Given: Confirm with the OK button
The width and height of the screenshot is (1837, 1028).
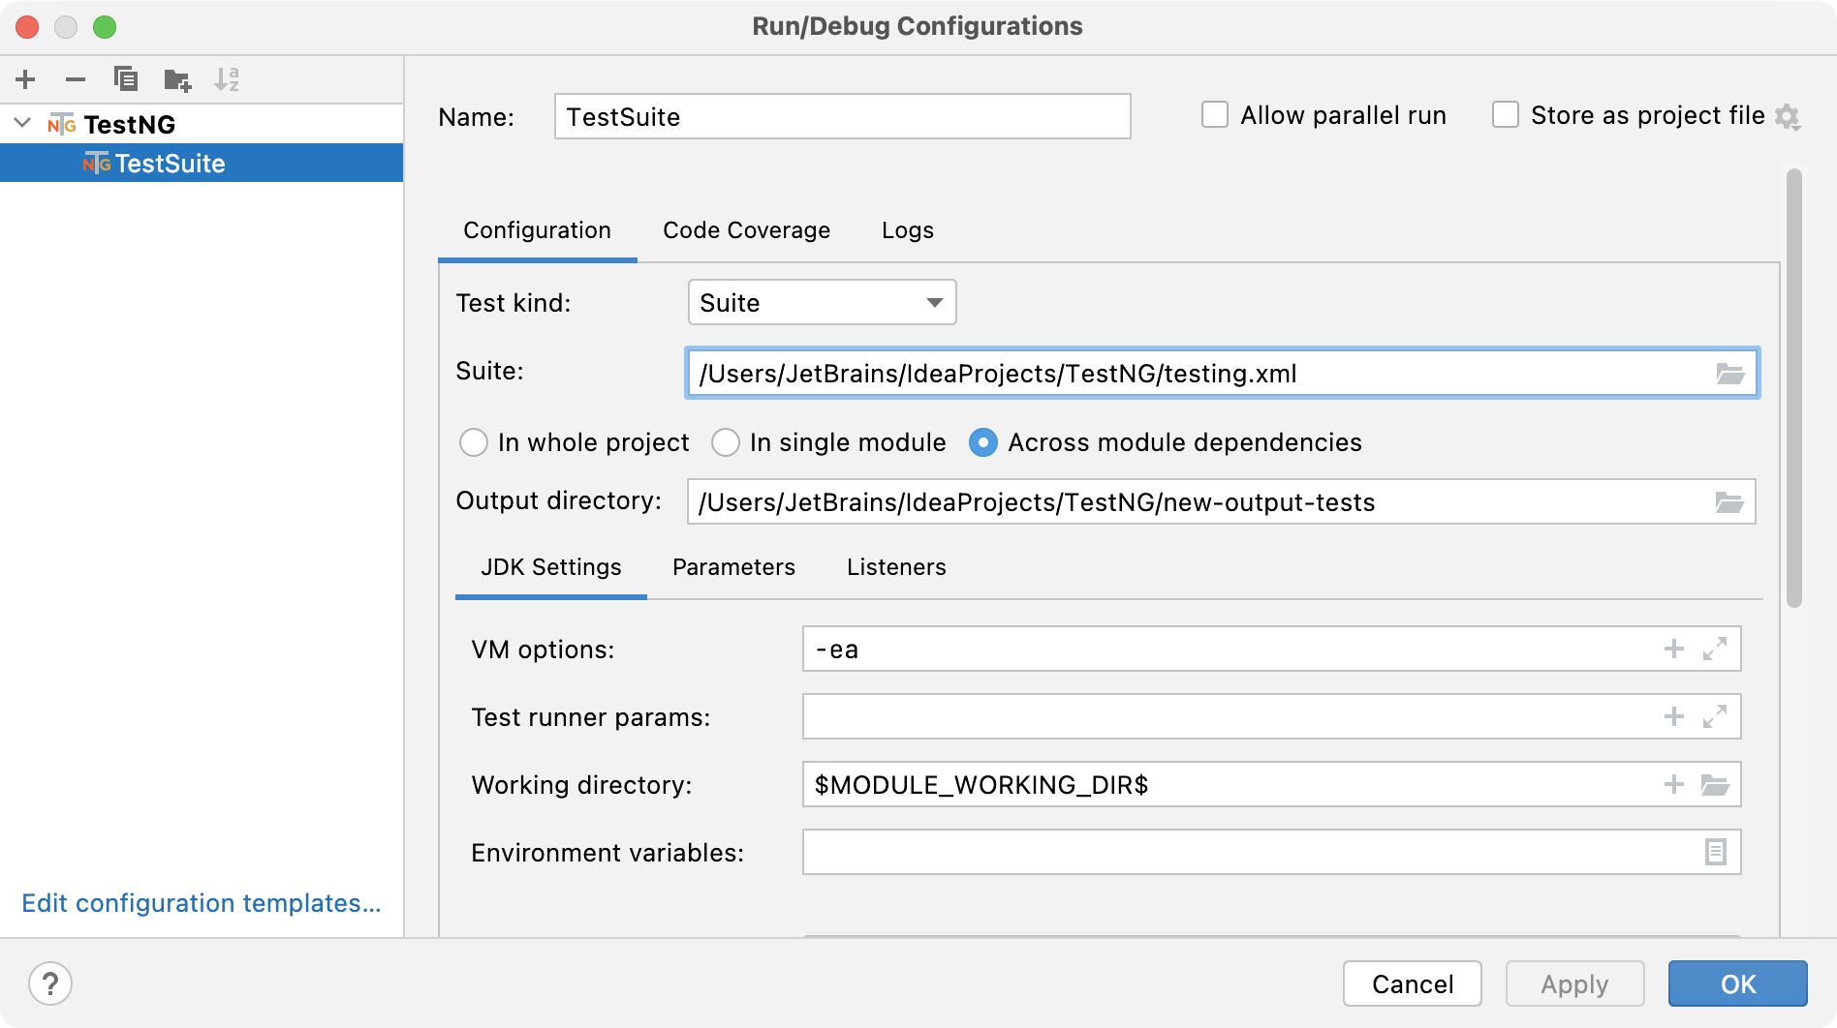Looking at the screenshot, I should 1737,984.
